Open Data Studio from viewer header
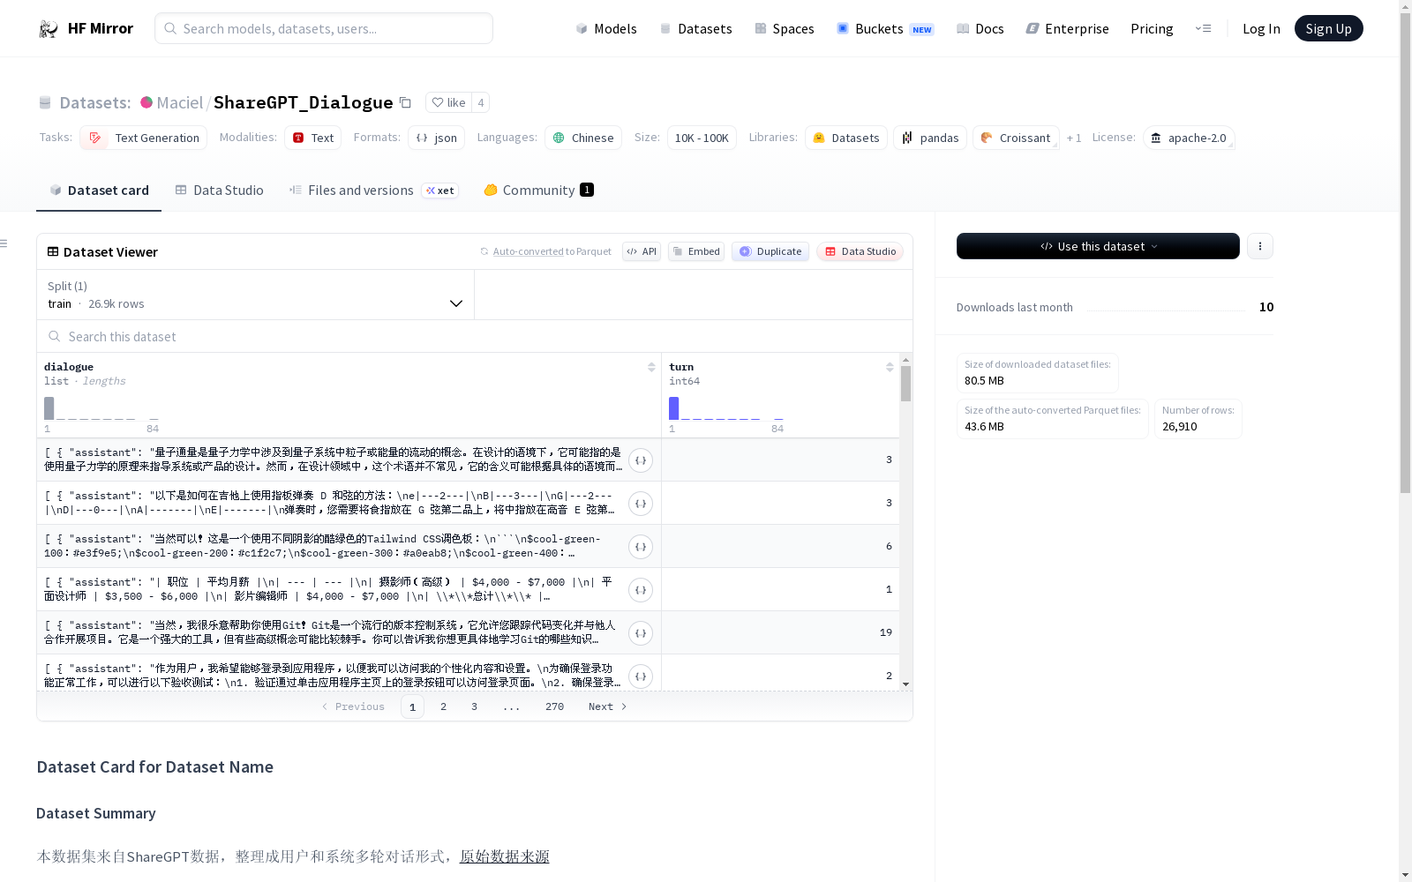This screenshot has height=882, width=1412. 860,251
